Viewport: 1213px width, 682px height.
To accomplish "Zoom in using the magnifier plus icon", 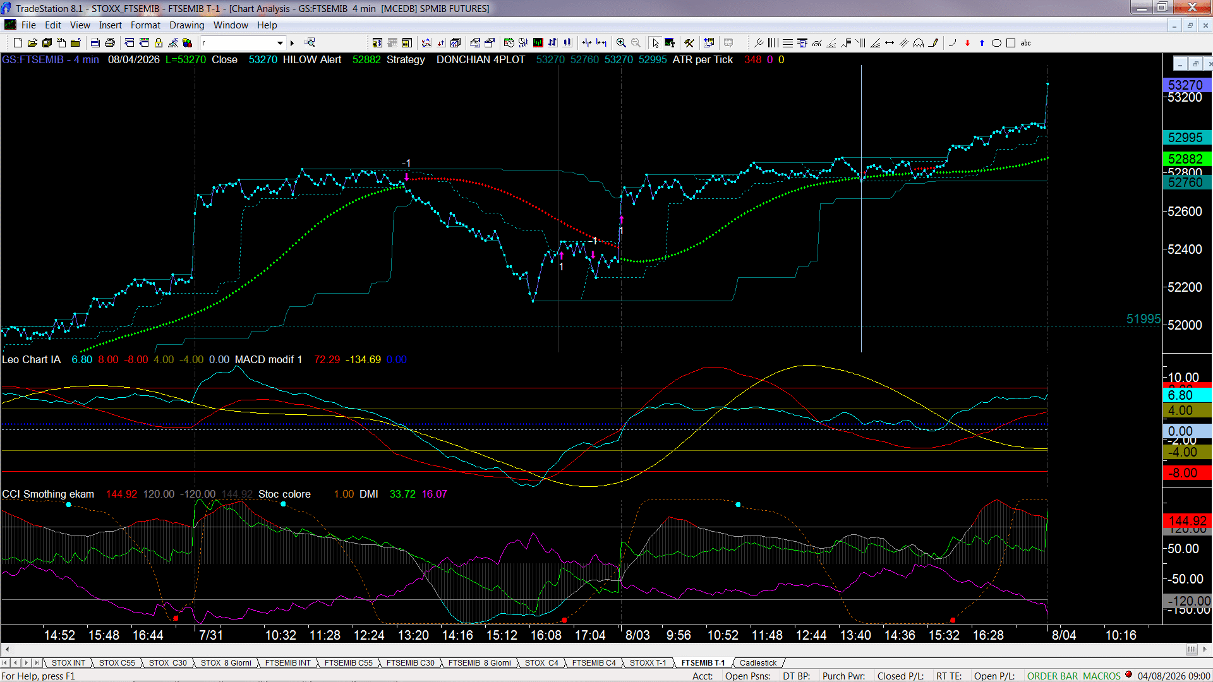I will point(622,43).
